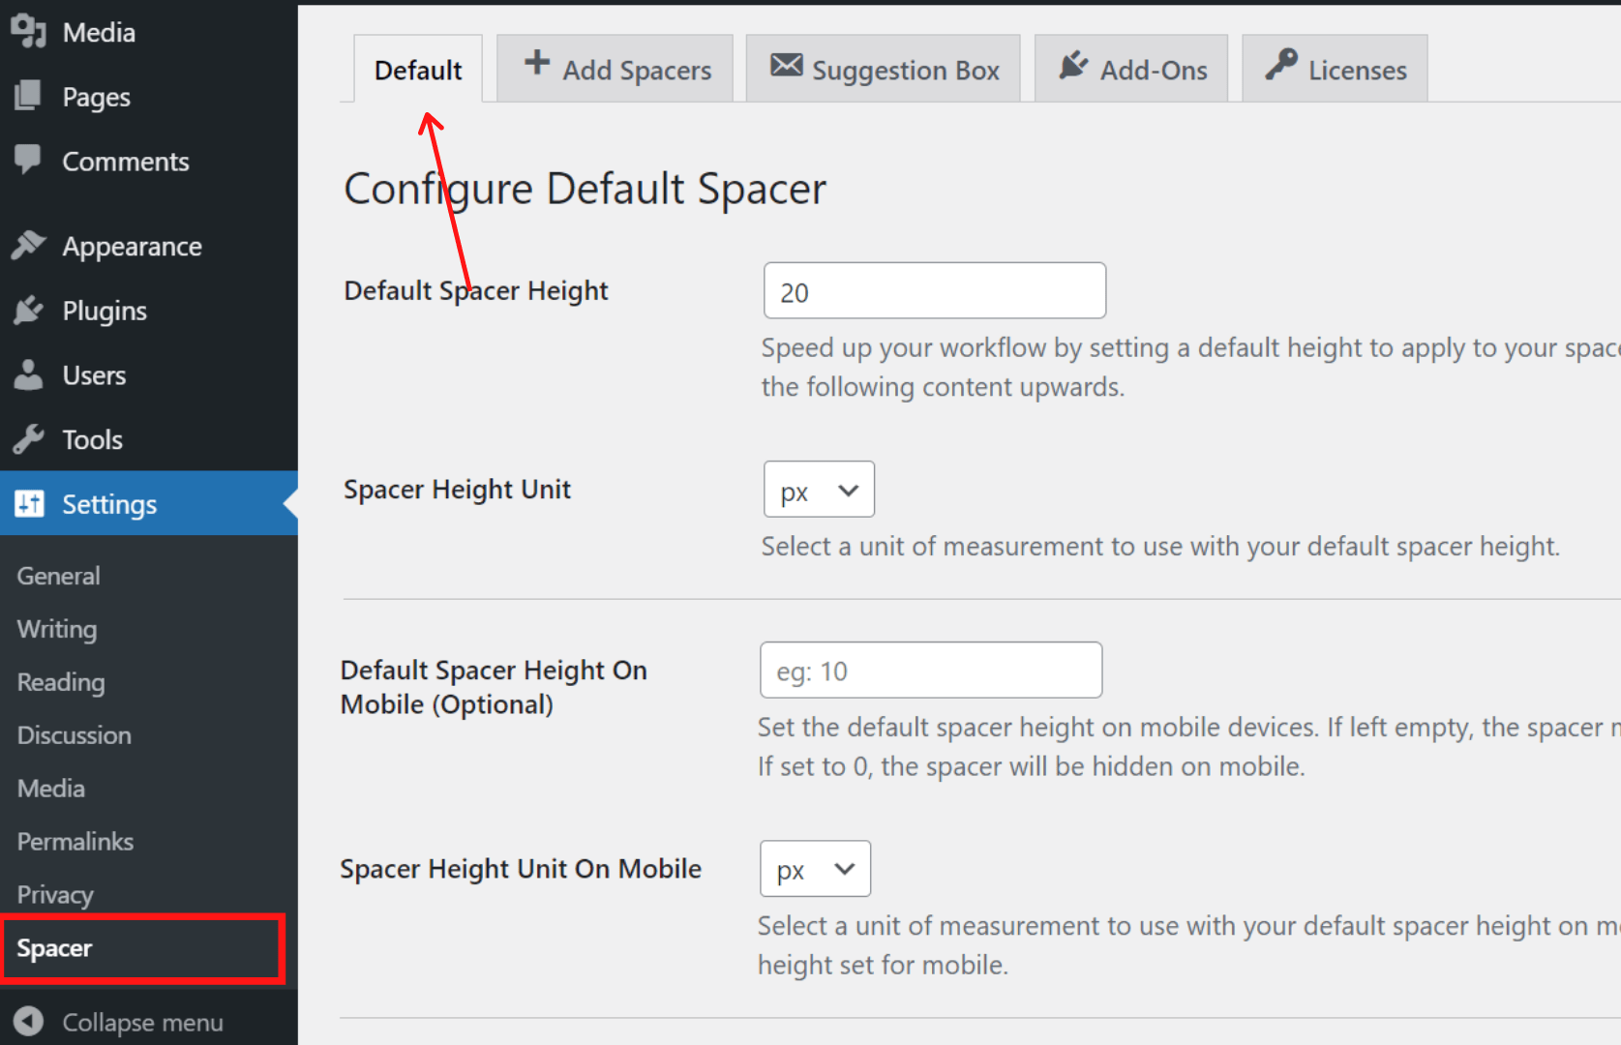Click the mobile spacer height input

[930, 671]
